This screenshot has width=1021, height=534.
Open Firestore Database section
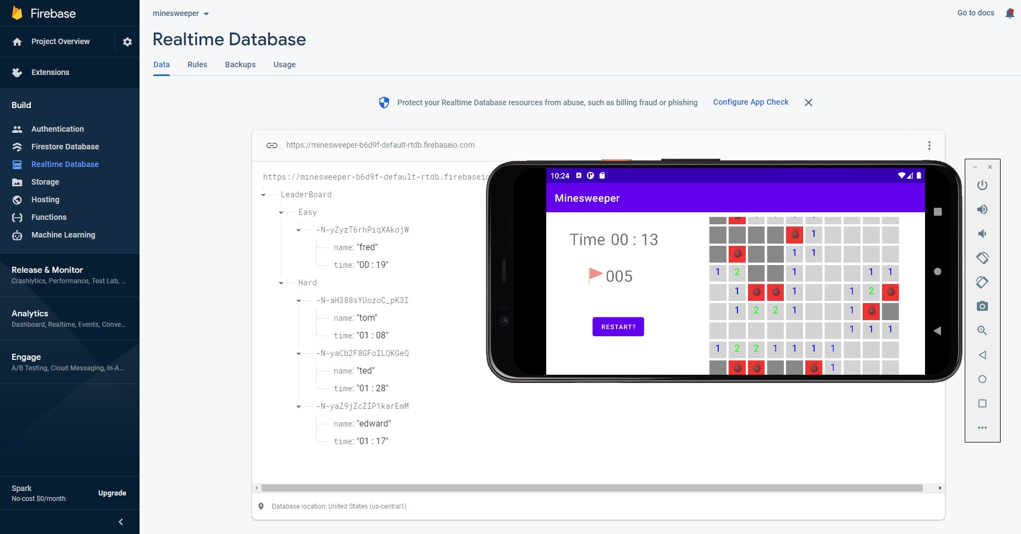(65, 147)
